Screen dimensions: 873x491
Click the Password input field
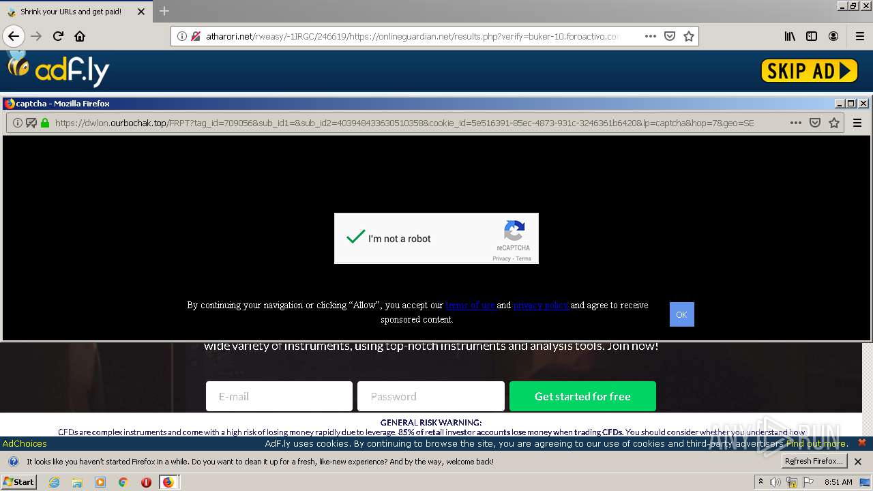[431, 396]
